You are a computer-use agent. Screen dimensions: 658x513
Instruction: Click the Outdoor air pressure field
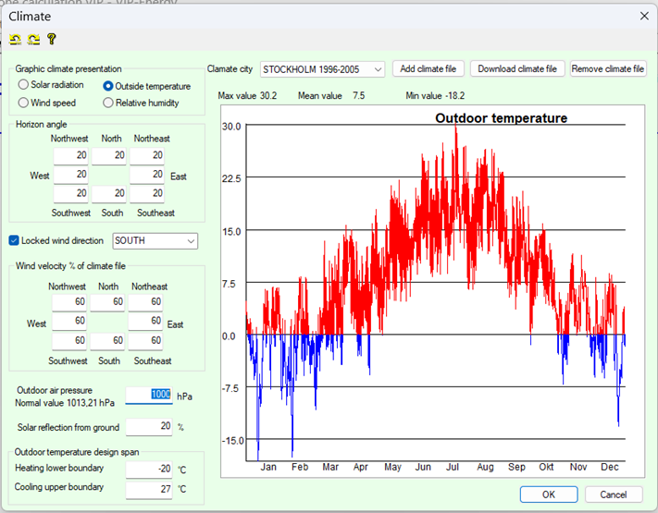(149, 395)
